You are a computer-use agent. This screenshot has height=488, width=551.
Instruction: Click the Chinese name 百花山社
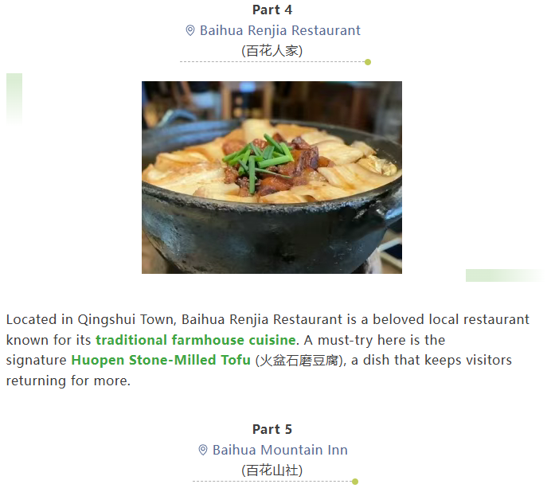(x=272, y=470)
